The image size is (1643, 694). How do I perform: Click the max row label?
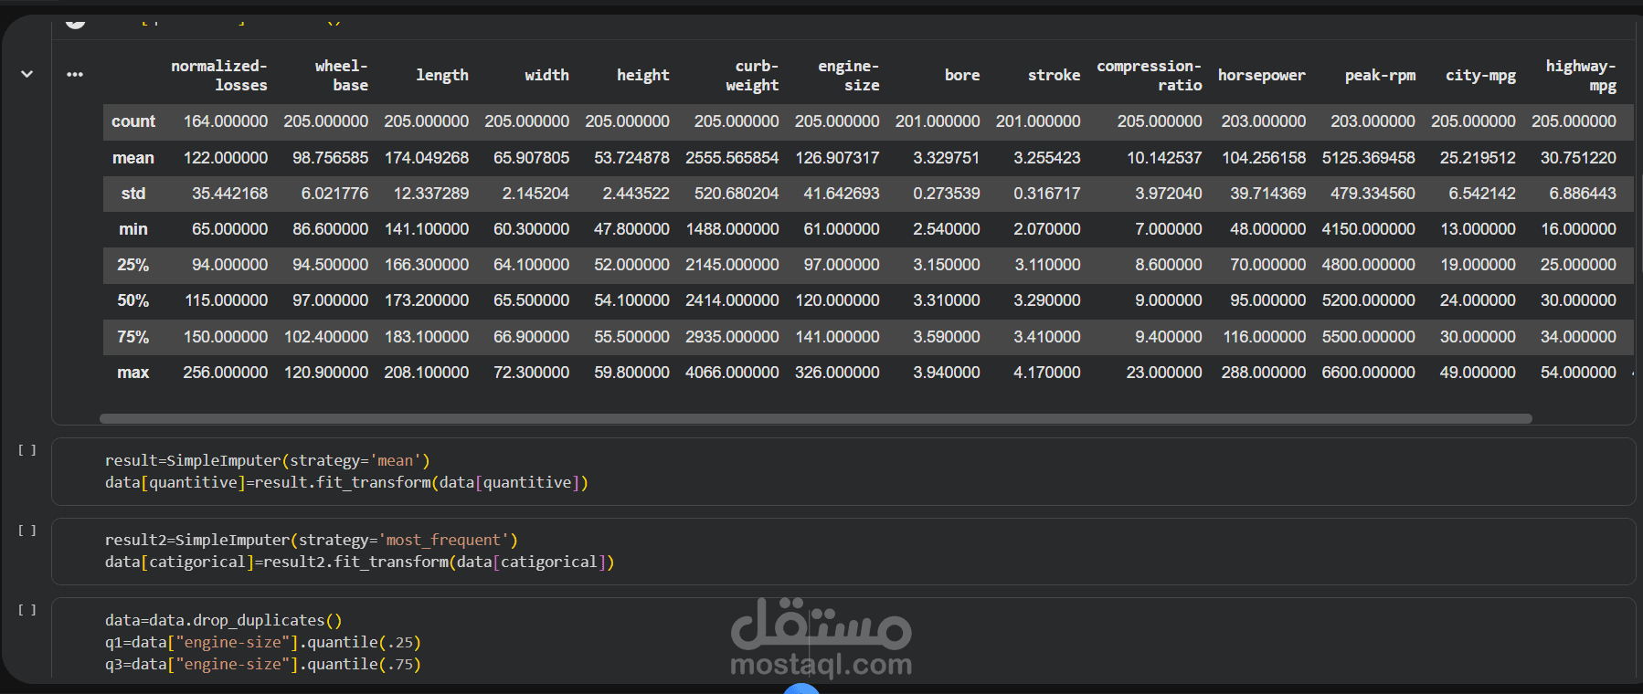click(133, 373)
